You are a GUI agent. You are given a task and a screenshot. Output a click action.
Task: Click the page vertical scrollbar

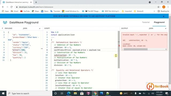pos(170,50)
